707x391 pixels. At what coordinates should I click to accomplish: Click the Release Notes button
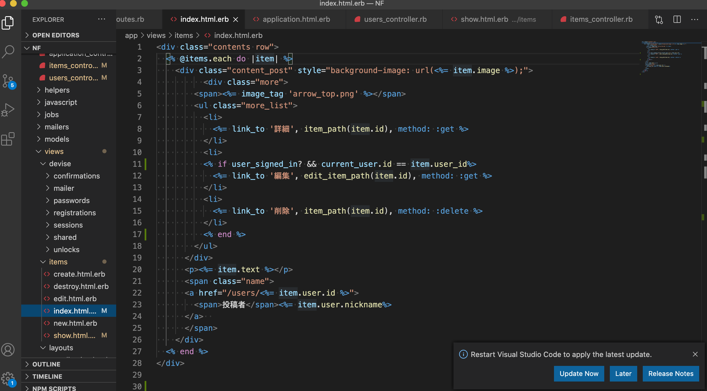pos(671,374)
